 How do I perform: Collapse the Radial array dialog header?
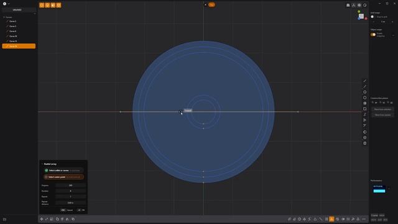point(42,164)
